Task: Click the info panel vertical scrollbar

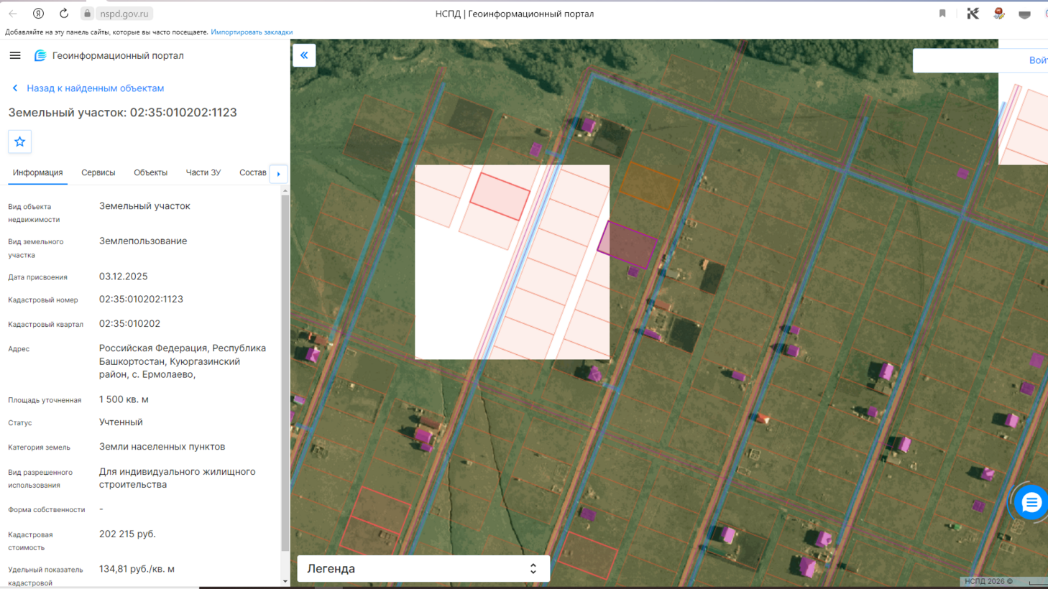Action: pos(285,374)
